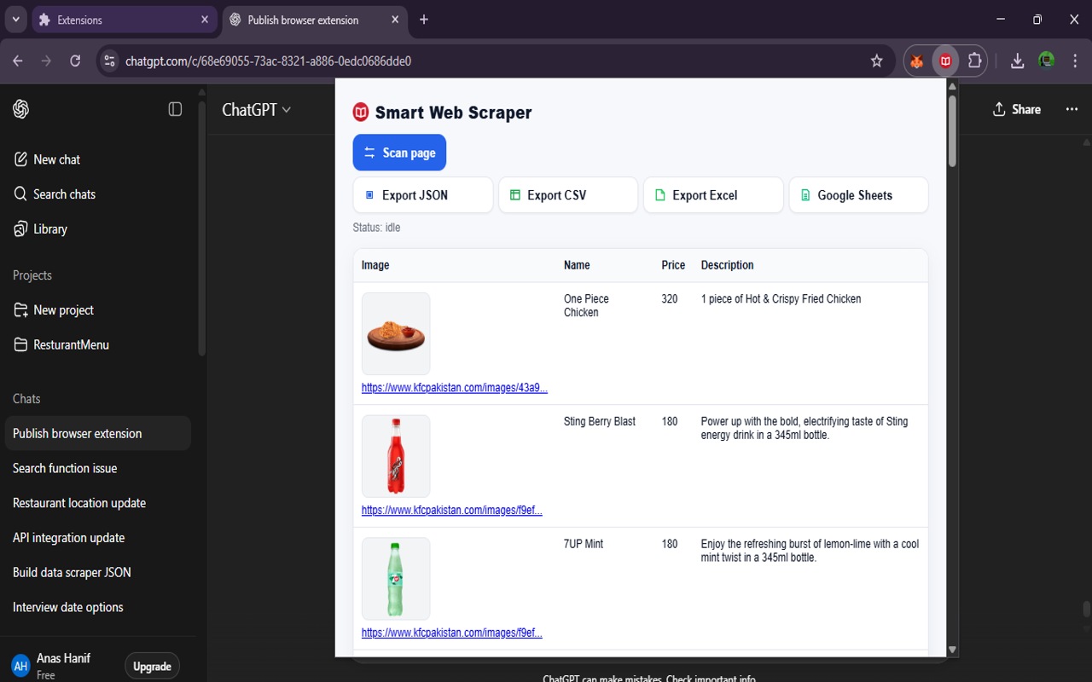Export the data as CSV
Image resolution: width=1092 pixels, height=682 pixels.
pos(568,195)
